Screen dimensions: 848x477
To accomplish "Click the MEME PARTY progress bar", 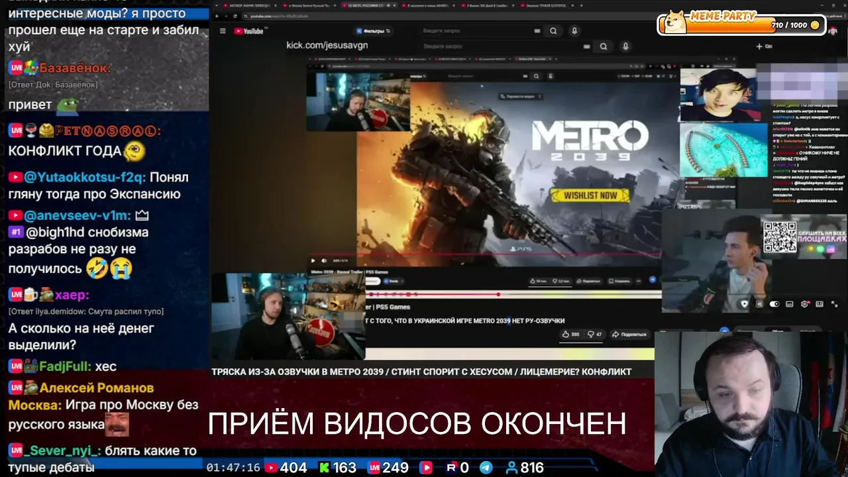I will click(x=743, y=25).
